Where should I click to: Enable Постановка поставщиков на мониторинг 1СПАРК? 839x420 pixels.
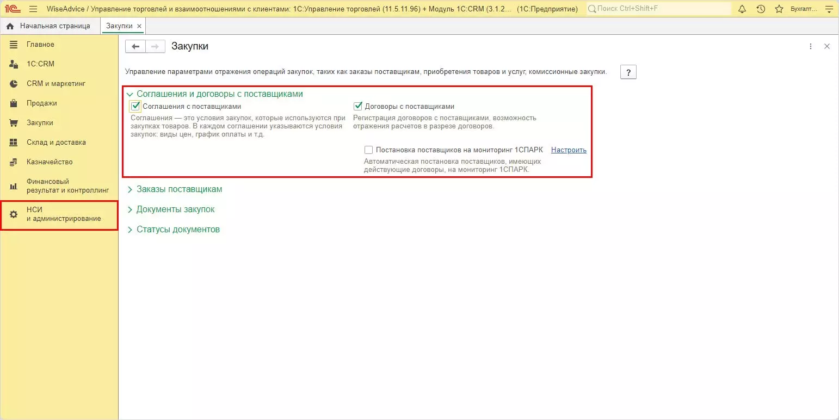coord(369,150)
